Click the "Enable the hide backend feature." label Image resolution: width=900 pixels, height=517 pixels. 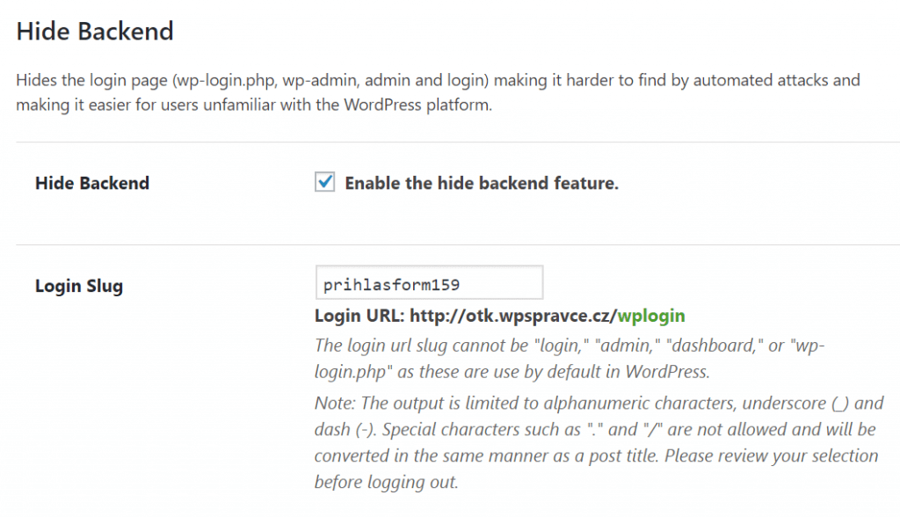click(x=482, y=183)
